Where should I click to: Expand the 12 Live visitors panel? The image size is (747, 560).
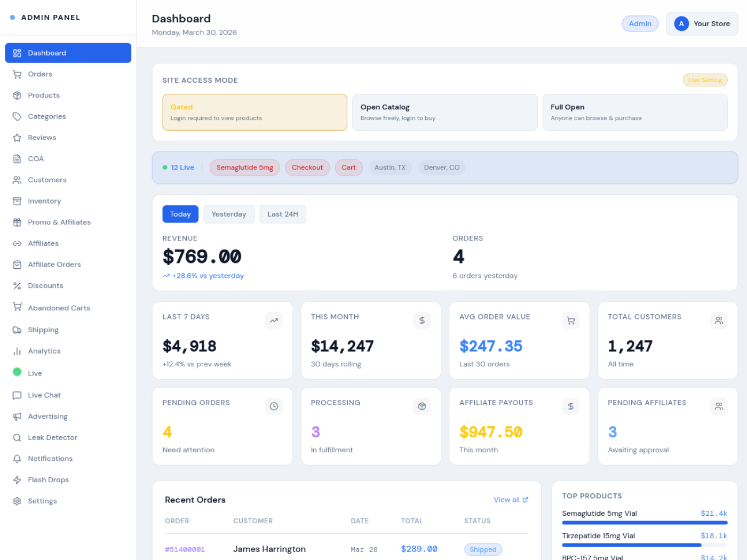pyautogui.click(x=179, y=167)
